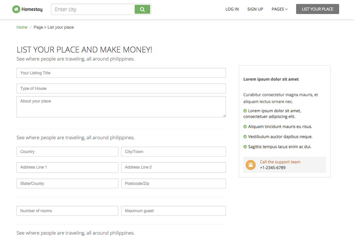The height and width of the screenshot is (236, 354).
Task: Click the Country field
Action: tap(67, 152)
